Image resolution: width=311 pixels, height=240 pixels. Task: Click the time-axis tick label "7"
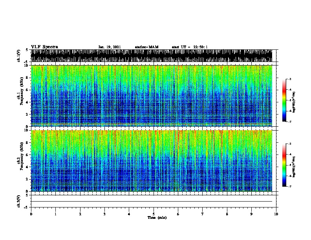203,214
